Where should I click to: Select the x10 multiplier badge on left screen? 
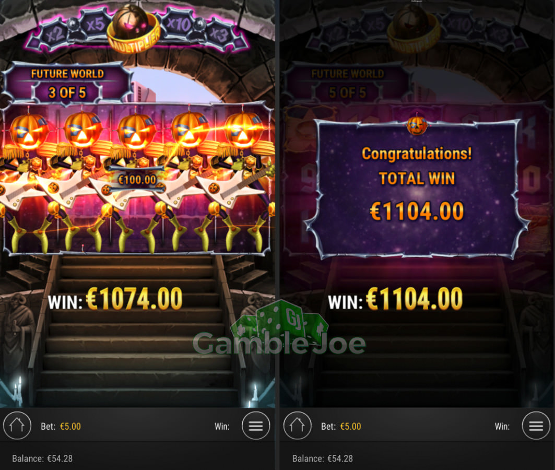[179, 25]
